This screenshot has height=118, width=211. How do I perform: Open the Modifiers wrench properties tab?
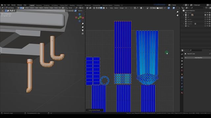(182, 77)
